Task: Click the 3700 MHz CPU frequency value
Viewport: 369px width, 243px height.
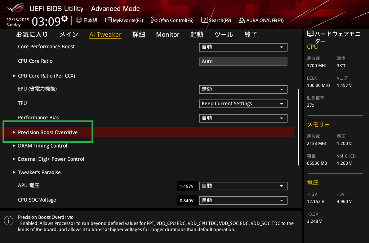Action: [x=317, y=66]
